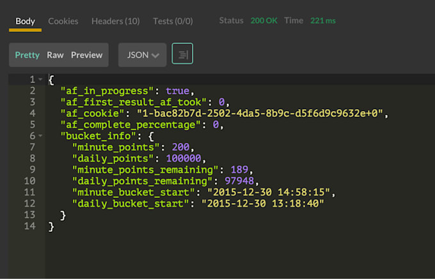Click the value 97948
Image resolution: width=435 pixels, height=279 pixels.
tap(239, 181)
